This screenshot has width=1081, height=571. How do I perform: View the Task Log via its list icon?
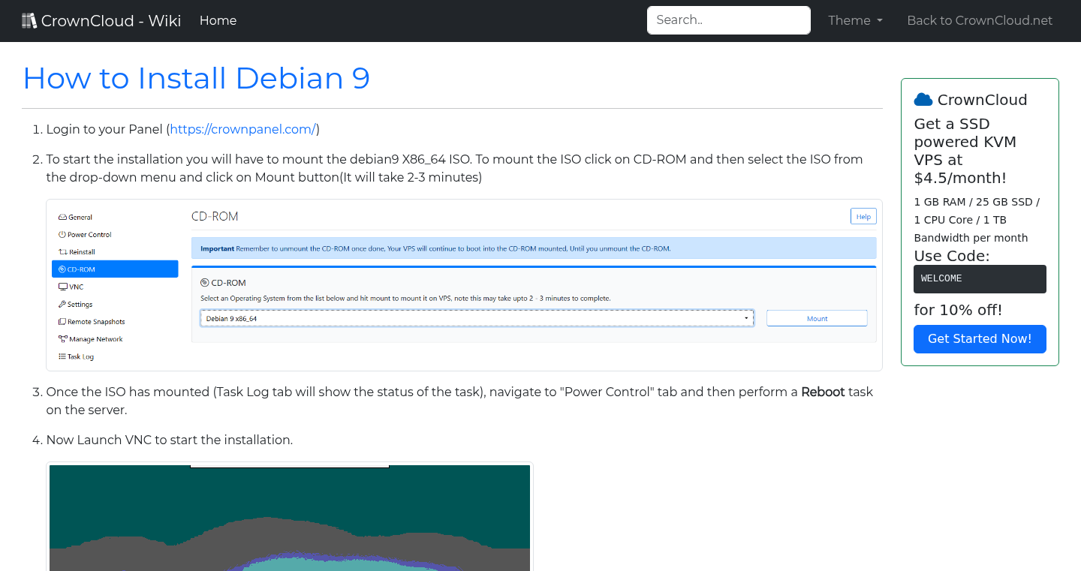pyautogui.click(x=62, y=356)
